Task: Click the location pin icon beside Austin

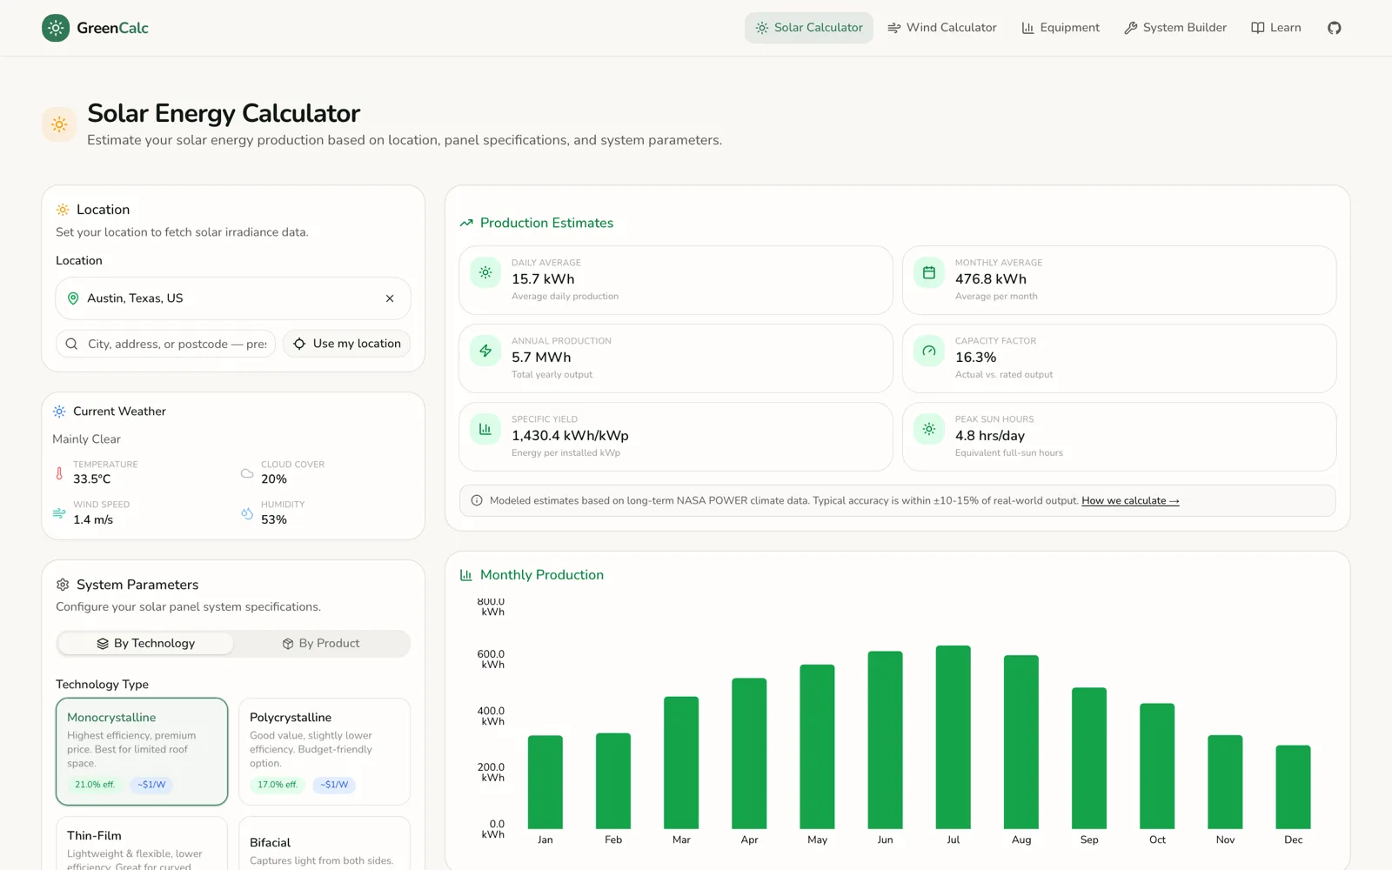Action: point(73,298)
